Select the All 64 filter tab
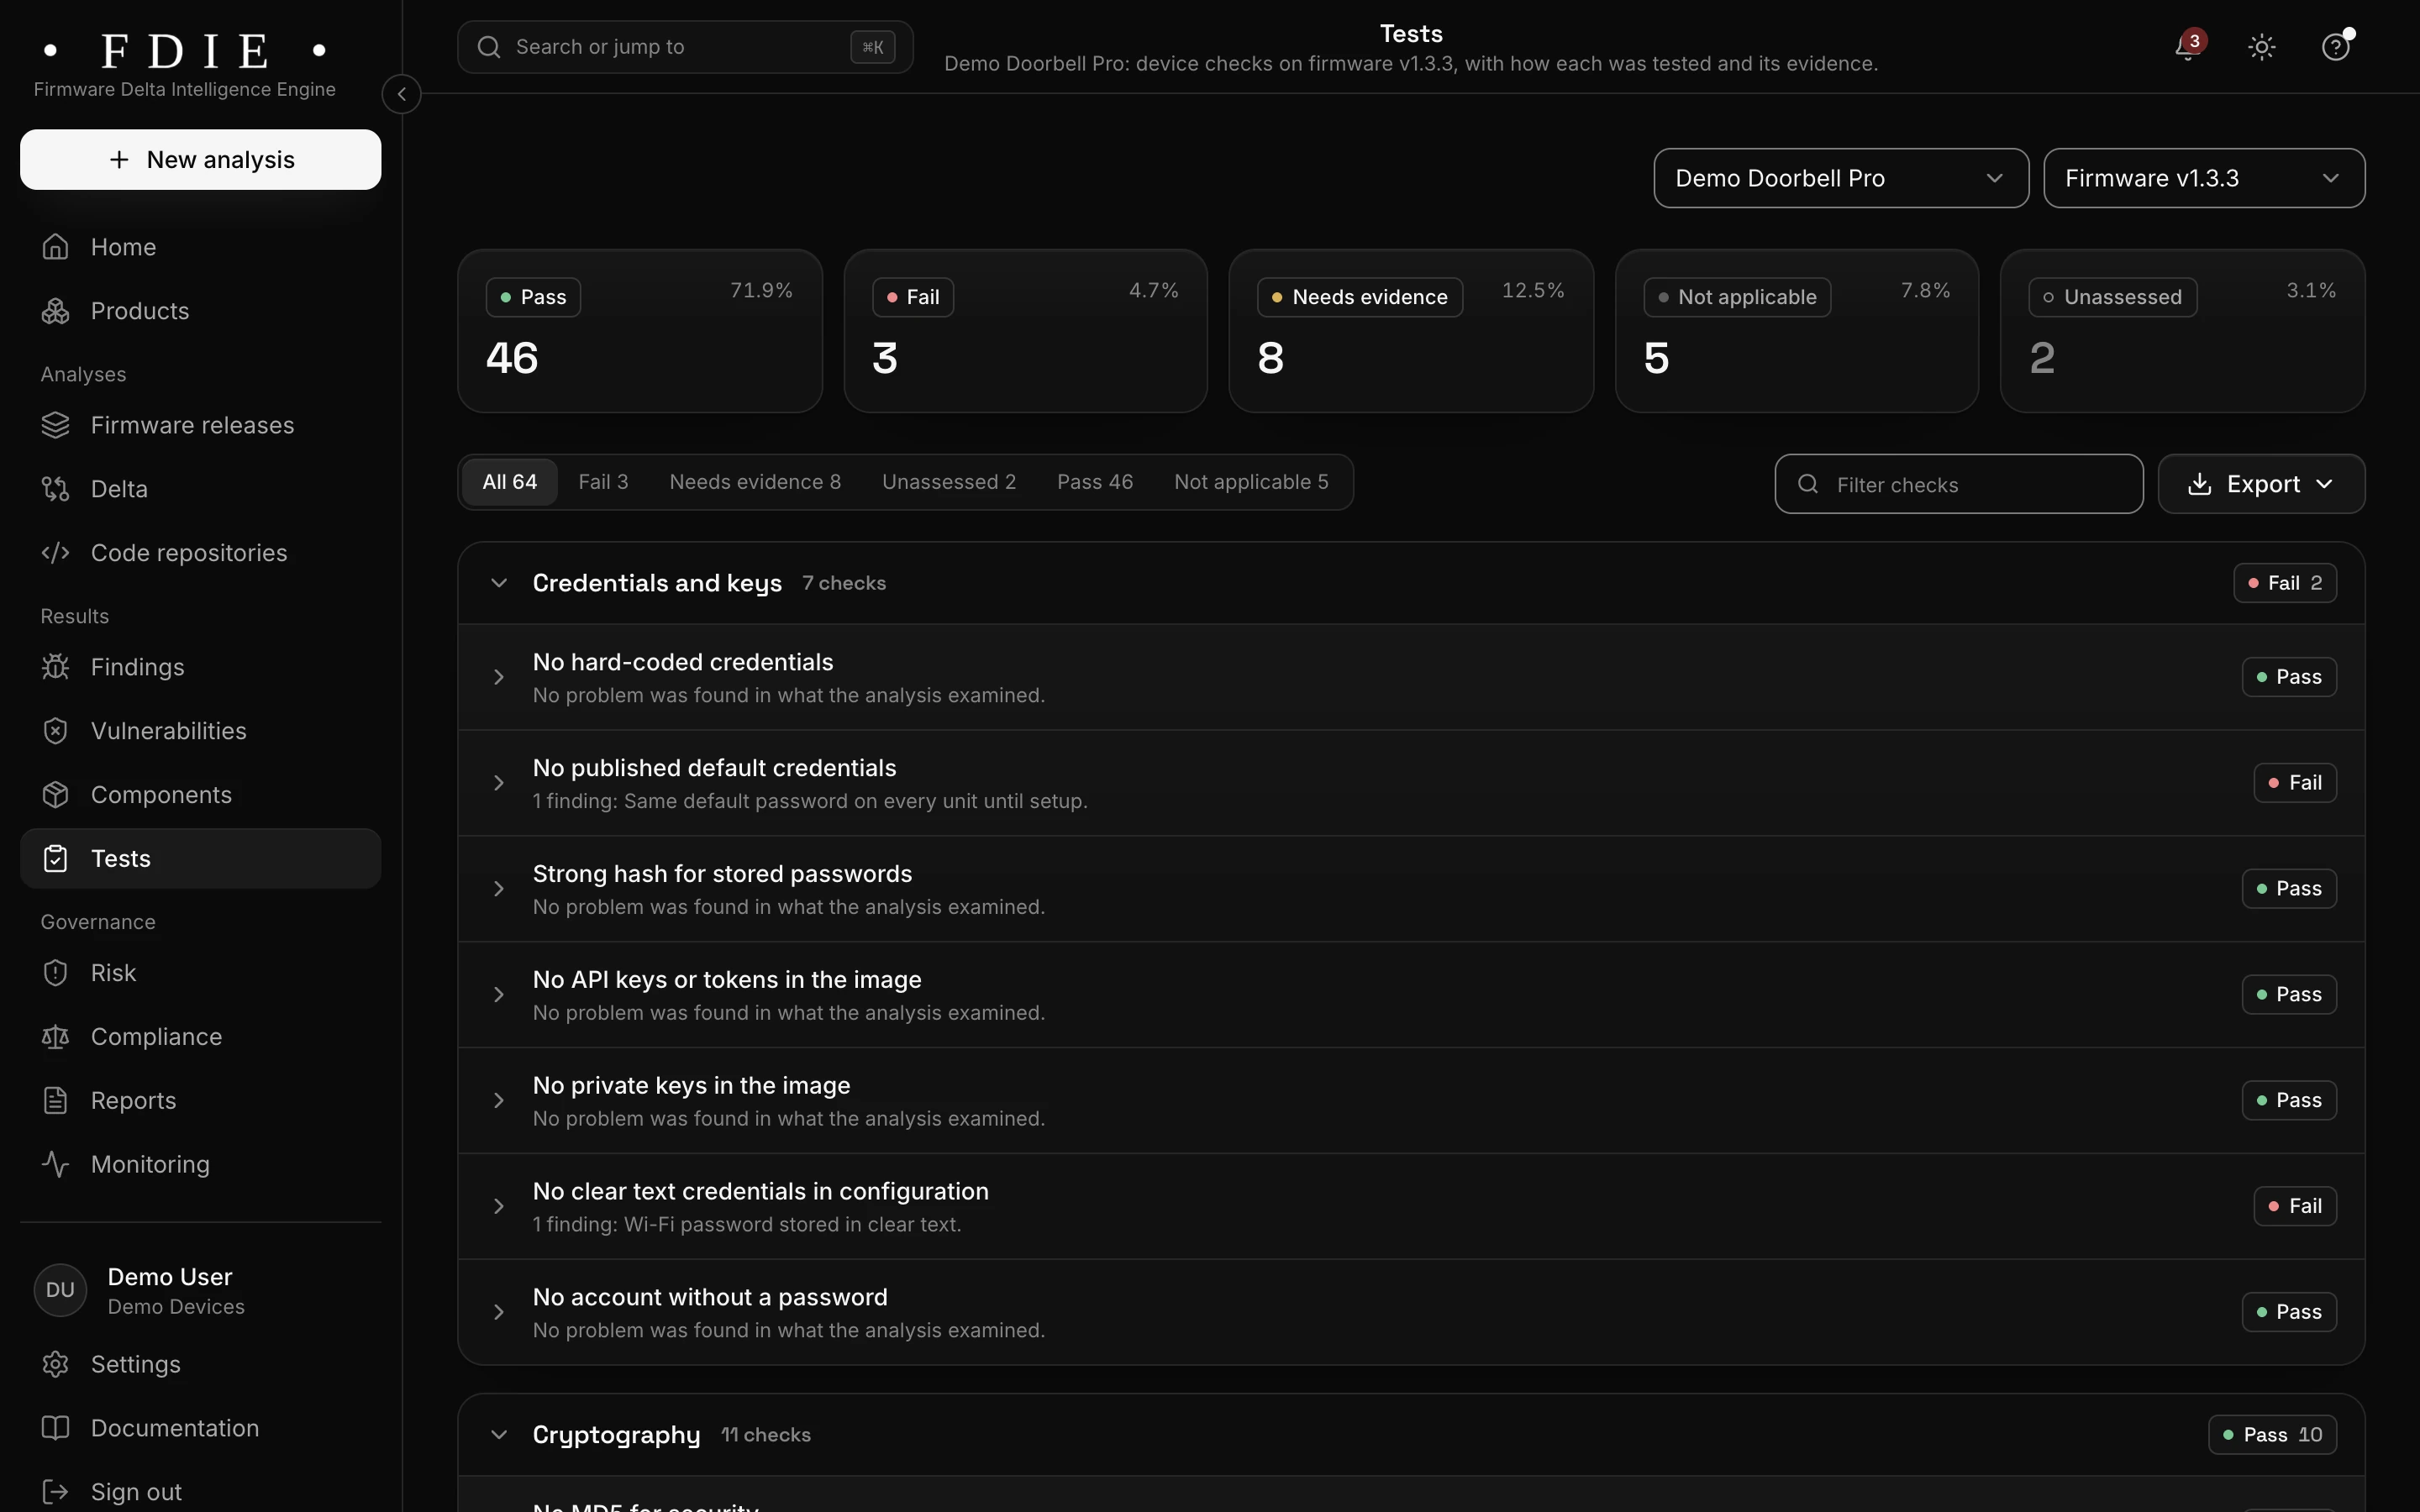Viewport: 2420px width, 1512px height. (510, 482)
